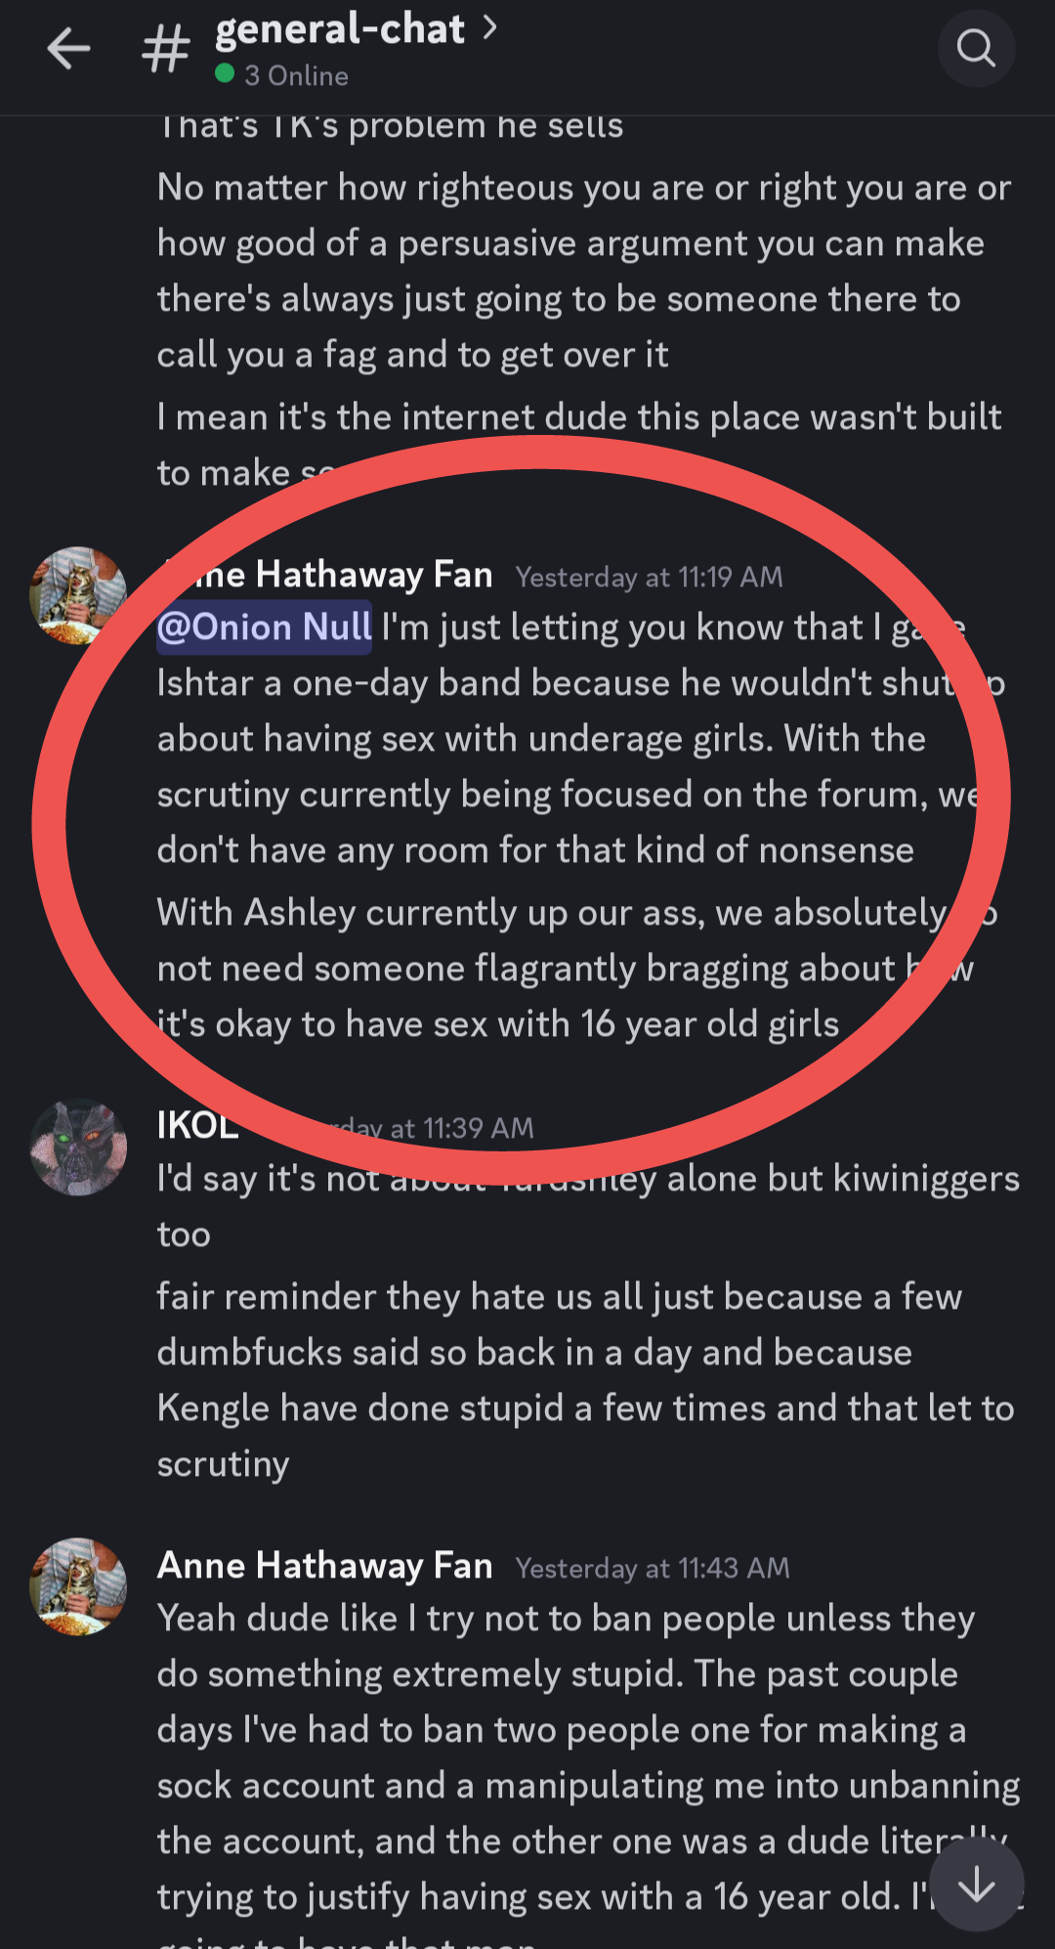
Task: Select the "No matter how righteous" message
Action: click(x=584, y=271)
